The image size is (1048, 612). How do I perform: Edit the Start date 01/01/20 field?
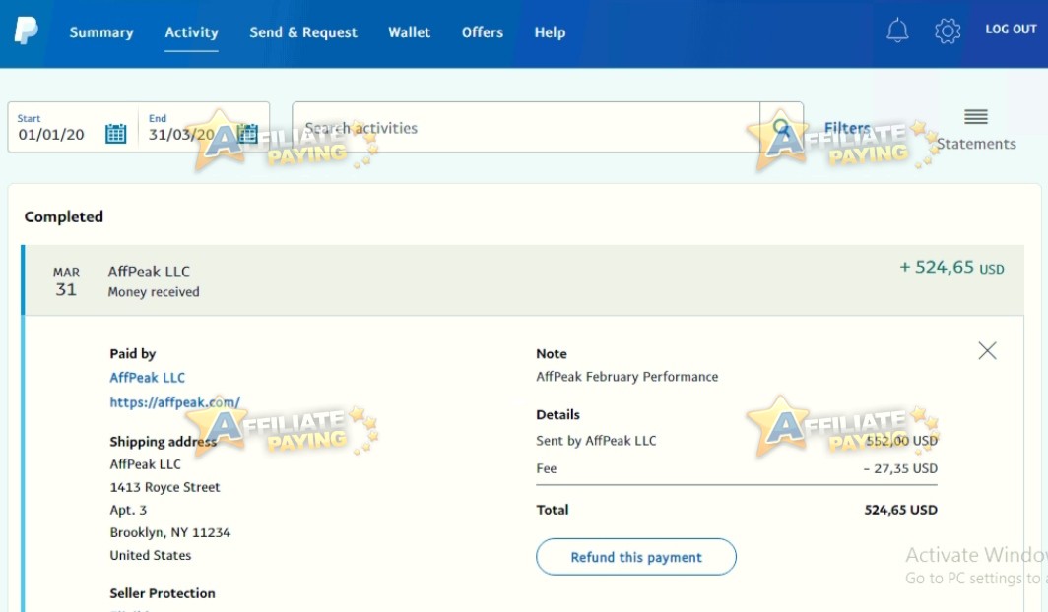click(x=51, y=134)
